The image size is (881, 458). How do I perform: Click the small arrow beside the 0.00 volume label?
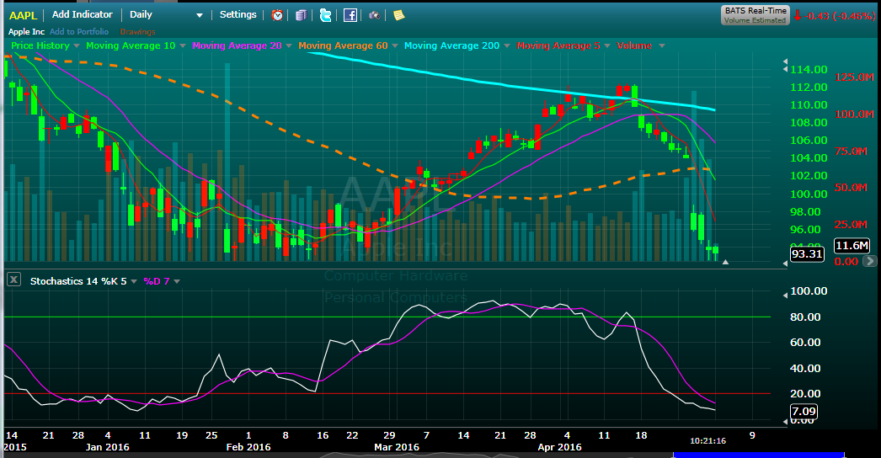[x=726, y=263]
